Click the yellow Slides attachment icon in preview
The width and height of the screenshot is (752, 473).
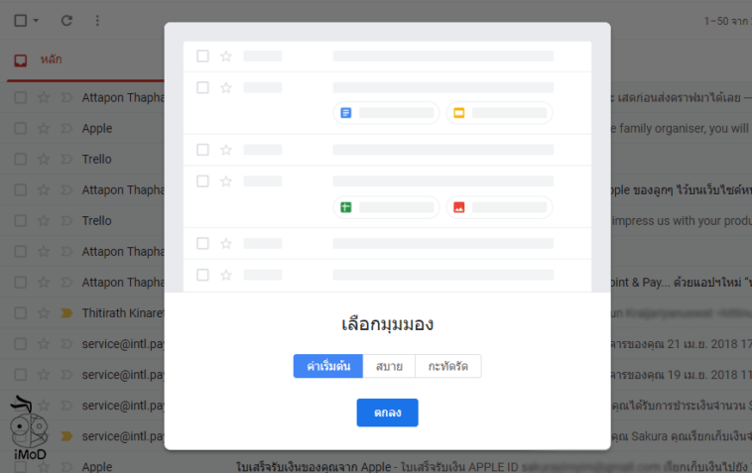click(x=458, y=113)
